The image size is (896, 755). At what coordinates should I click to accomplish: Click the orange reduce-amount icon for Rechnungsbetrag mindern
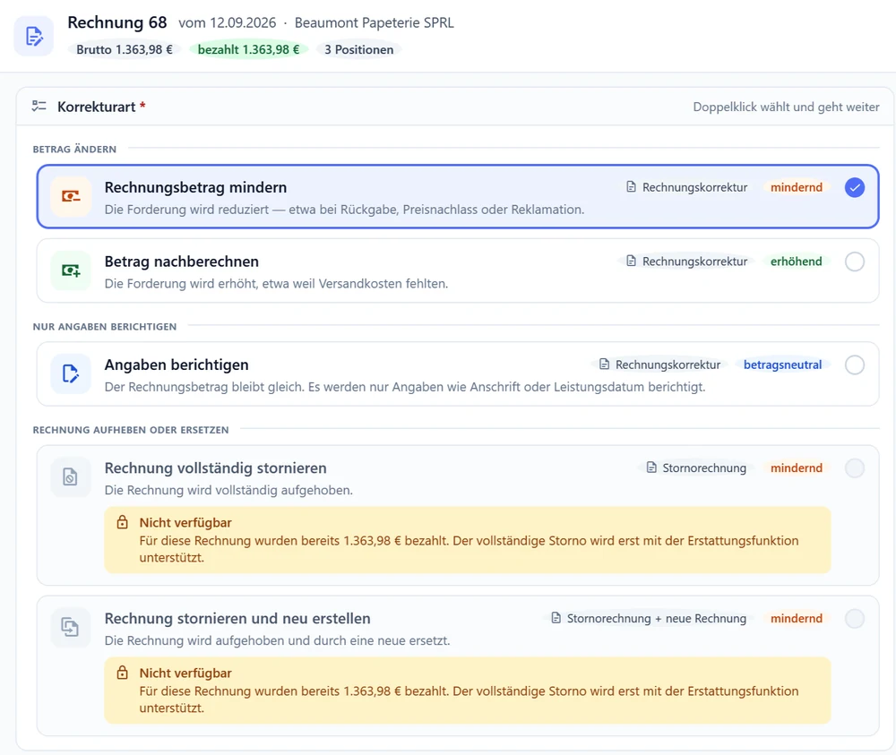coord(71,196)
